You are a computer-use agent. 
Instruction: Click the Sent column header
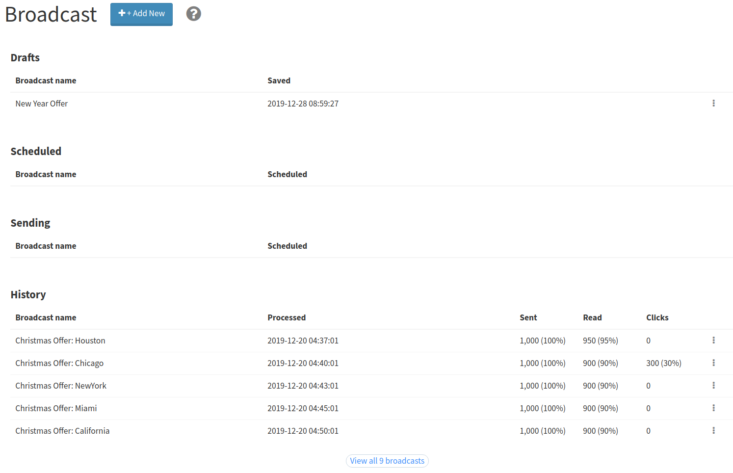(528, 317)
